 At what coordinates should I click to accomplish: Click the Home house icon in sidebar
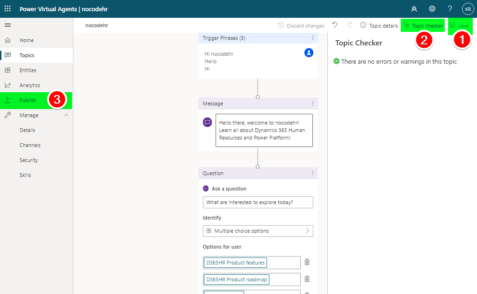pyautogui.click(x=7, y=40)
